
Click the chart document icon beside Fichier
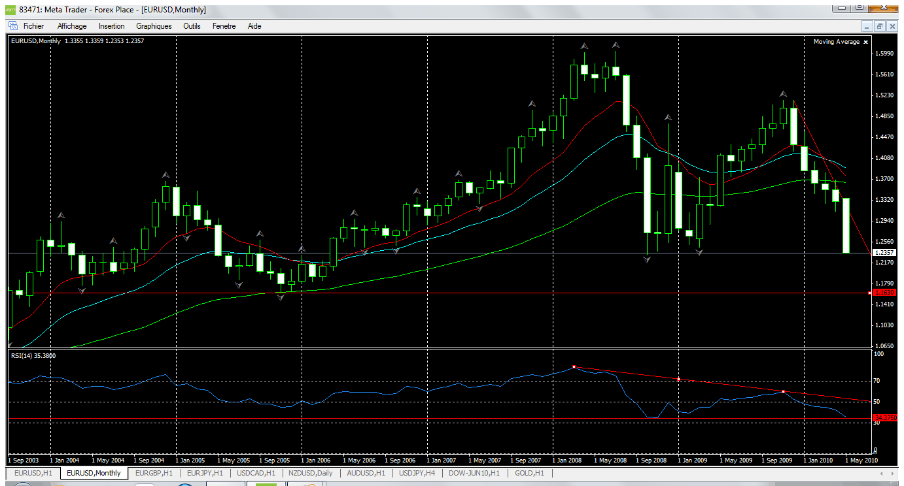tap(12, 26)
